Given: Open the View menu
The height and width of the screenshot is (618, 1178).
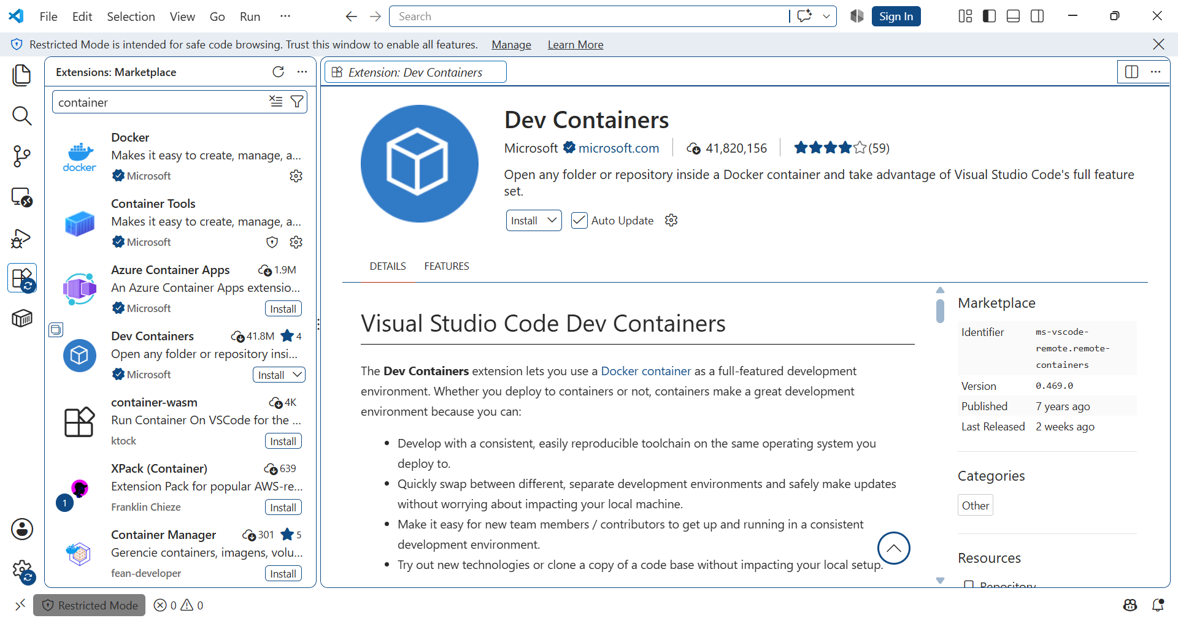Looking at the screenshot, I should (x=182, y=17).
